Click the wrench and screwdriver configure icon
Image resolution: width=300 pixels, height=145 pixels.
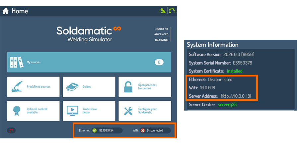pos(128,111)
